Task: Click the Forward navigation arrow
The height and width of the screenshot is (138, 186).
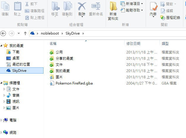Action: pos(12,33)
